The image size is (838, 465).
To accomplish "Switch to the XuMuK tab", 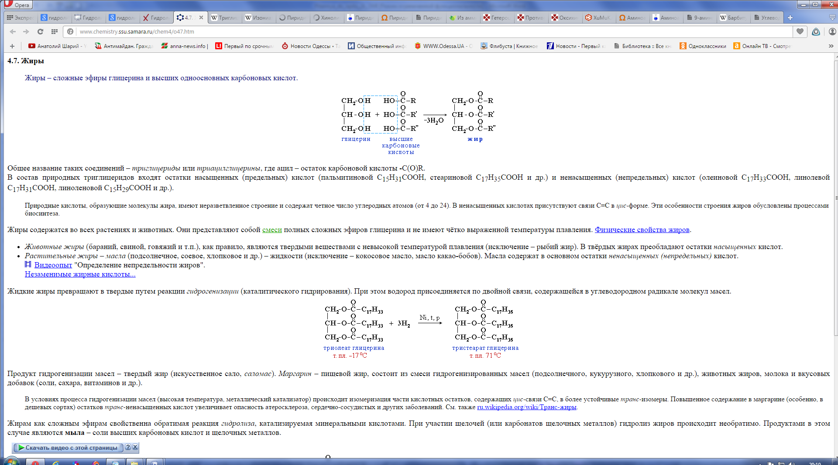I will [598, 18].
